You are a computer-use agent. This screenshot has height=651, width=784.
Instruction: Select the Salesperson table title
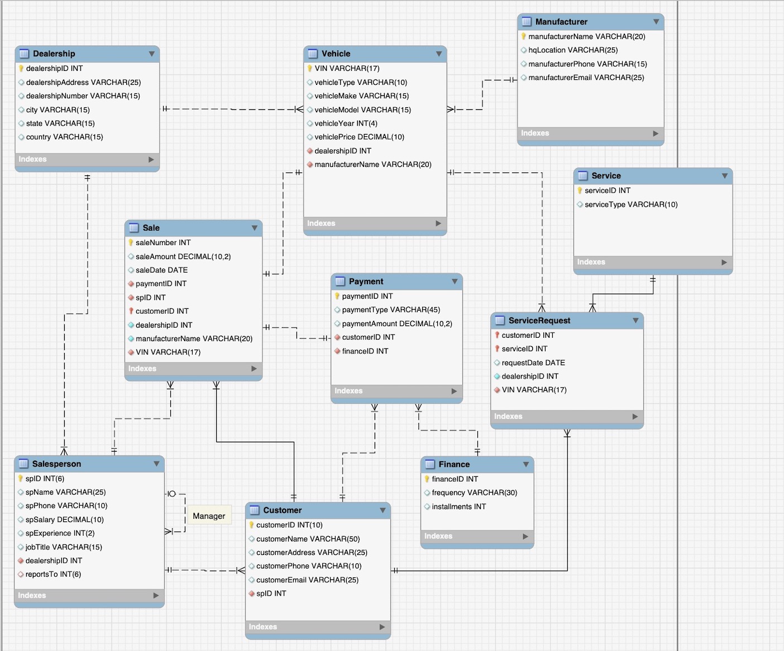pos(56,464)
